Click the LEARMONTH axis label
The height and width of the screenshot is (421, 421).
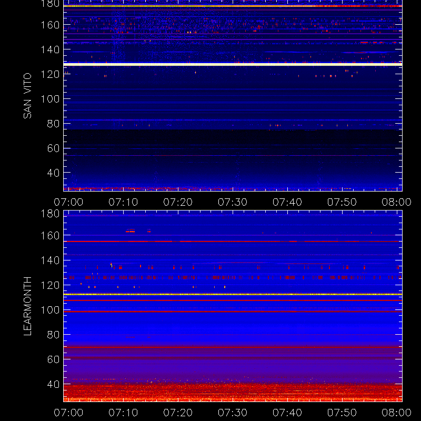[x=27, y=306]
